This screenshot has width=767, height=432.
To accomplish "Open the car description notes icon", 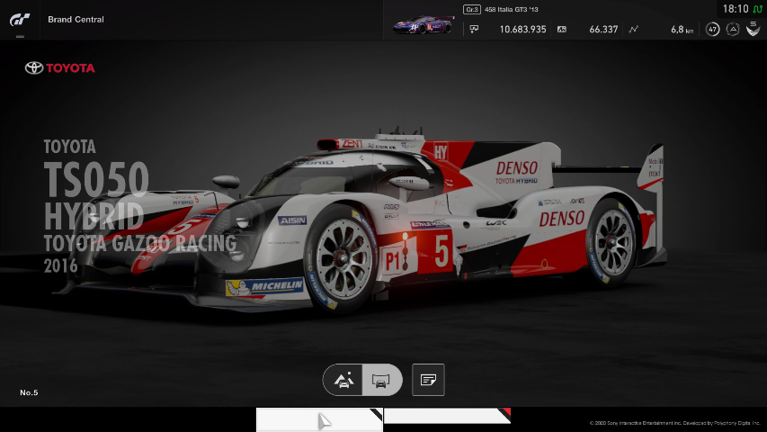I will (x=428, y=380).
